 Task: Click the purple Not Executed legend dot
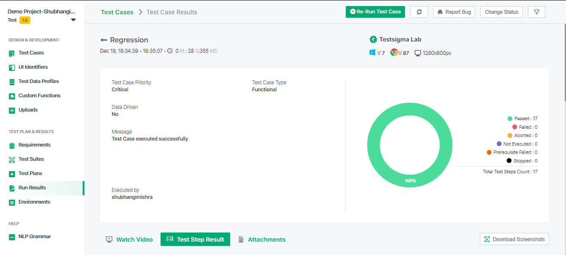tap(499, 144)
